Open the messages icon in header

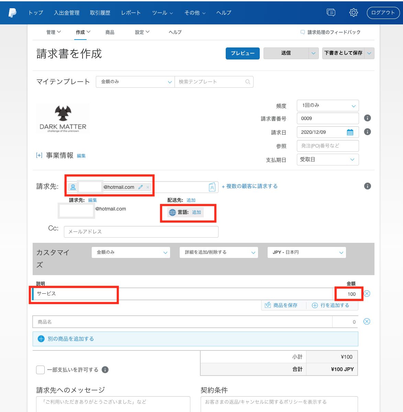tap(331, 13)
